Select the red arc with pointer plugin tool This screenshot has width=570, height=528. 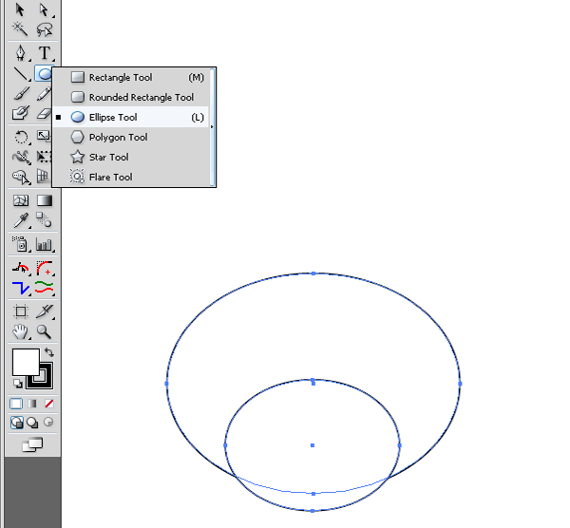click(21, 269)
